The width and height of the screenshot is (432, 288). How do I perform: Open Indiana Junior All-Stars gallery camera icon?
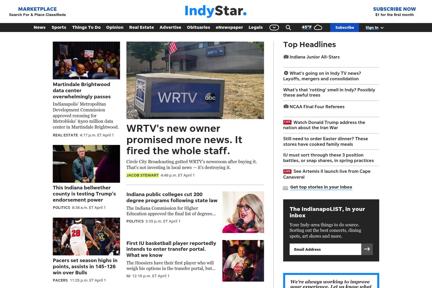point(286,57)
